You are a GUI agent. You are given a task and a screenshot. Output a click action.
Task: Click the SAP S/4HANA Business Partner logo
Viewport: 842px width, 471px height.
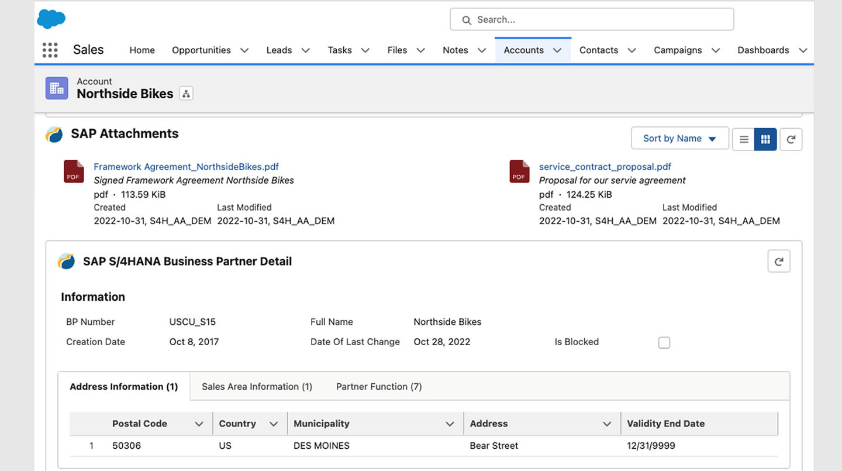[67, 262]
